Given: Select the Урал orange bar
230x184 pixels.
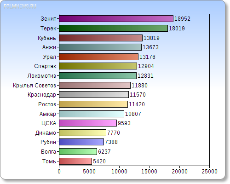Looking at the screenshot, I should pyautogui.click(x=99, y=57).
